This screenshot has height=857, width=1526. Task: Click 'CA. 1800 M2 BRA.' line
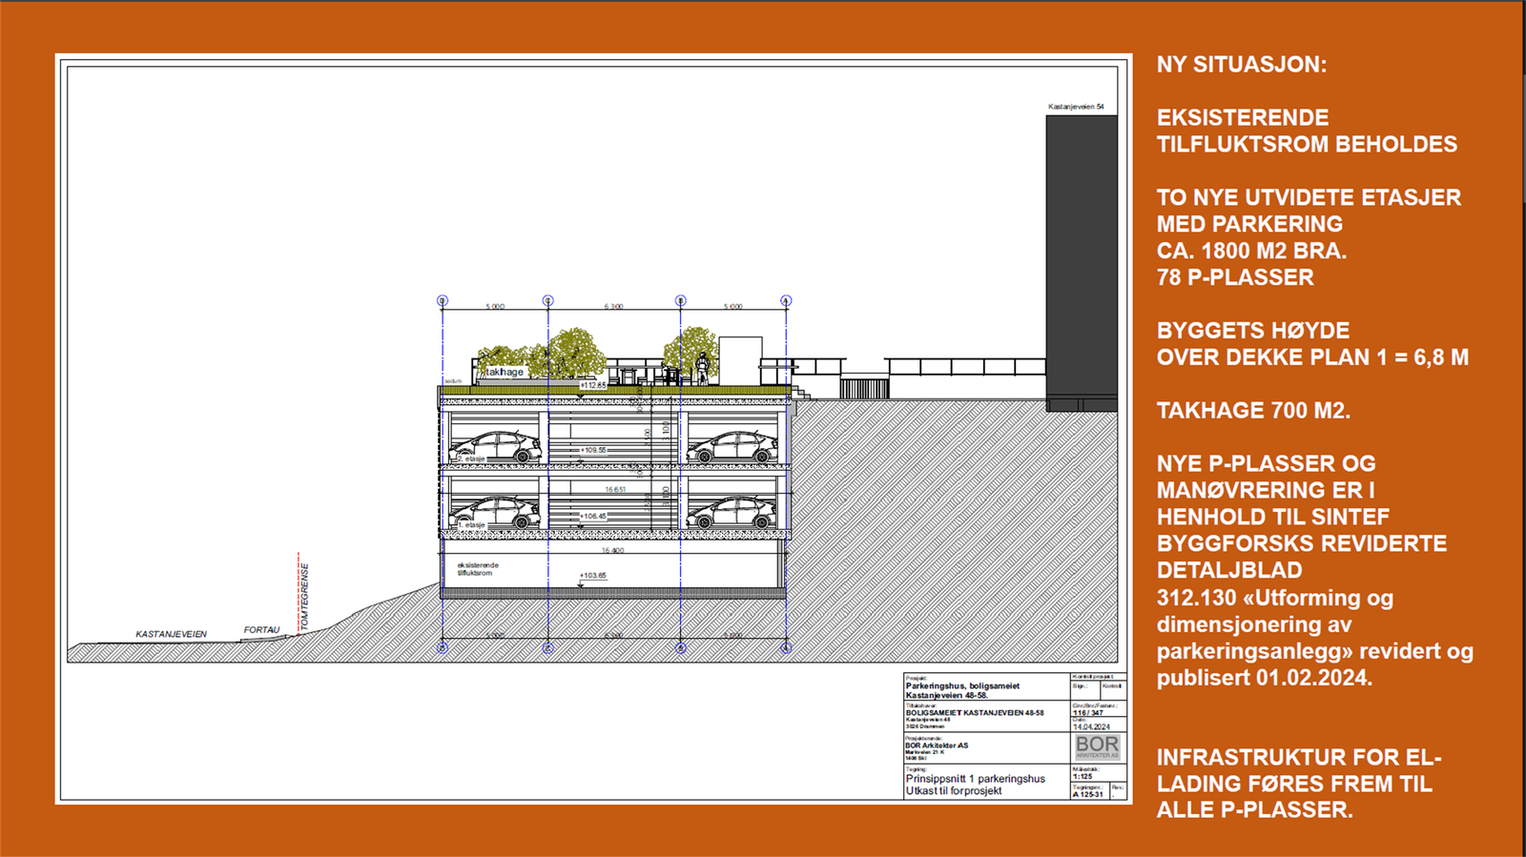[x=1251, y=251]
